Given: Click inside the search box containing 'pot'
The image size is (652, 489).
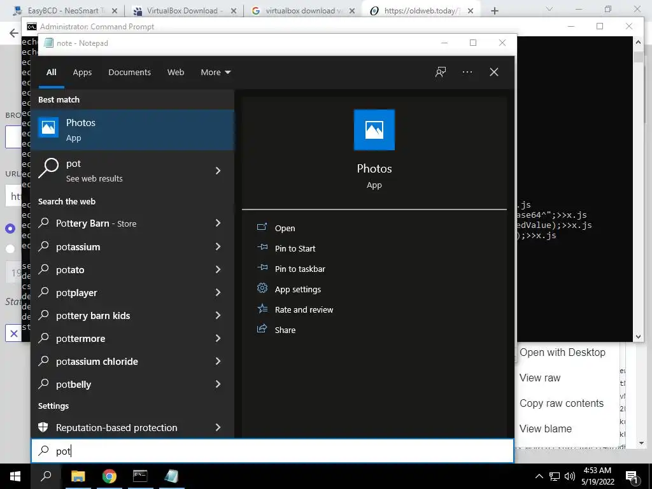Looking at the screenshot, I should 273,451.
